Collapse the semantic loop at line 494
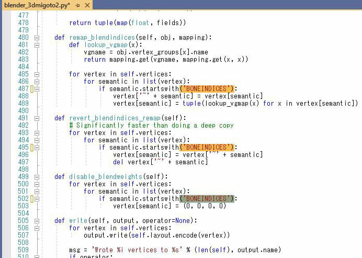362x258 pixels. 37,140
